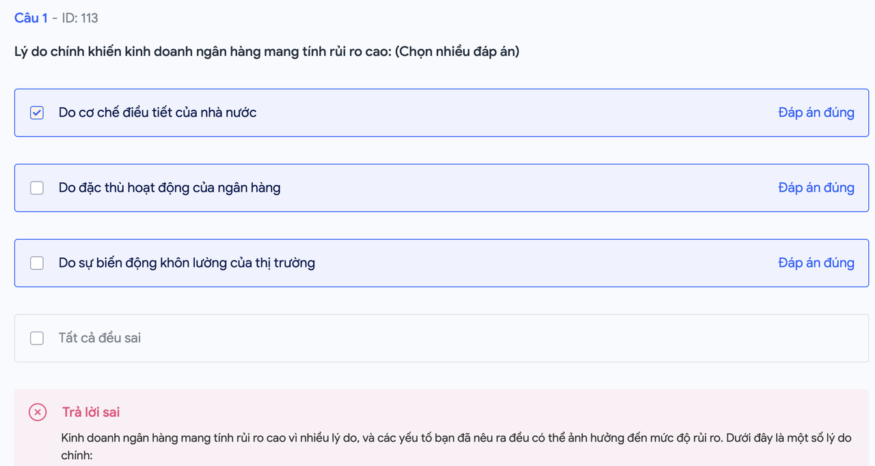Click 'Đáp án đúng' beside 'Do đặc thù hoạt động'
This screenshot has width=875, height=466.
(x=816, y=188)
